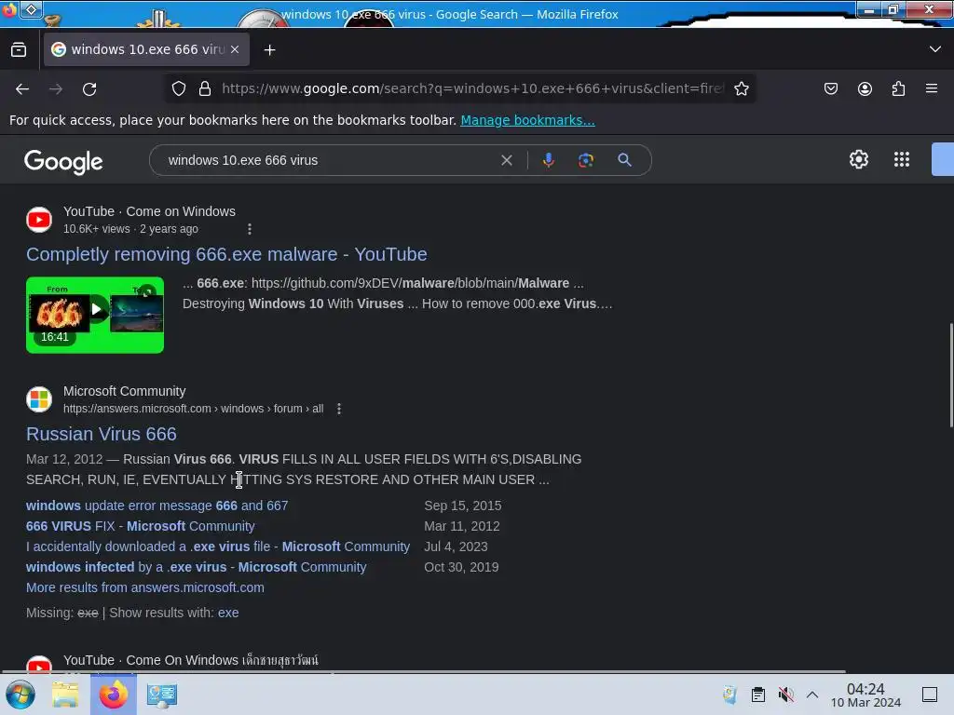Submit search with magnifier icon
The width and height of the screenshot is (954, 715).
click(624, 160)
